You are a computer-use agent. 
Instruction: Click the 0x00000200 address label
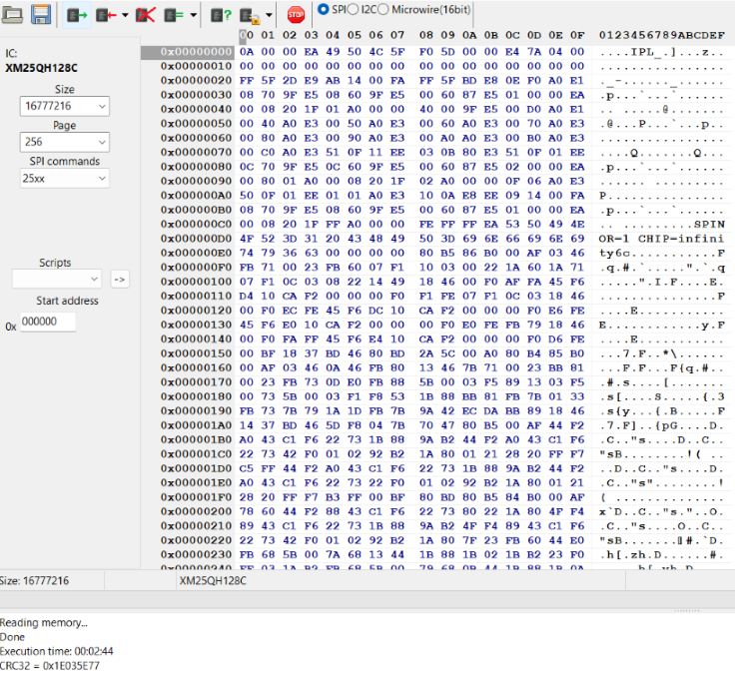point(196,511)
